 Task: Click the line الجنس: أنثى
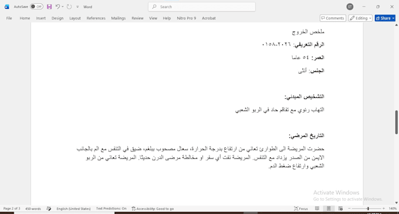pyautogui.click(x=311, y=71)
